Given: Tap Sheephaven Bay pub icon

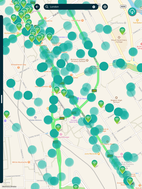Looking at the screenshot, I should 19,67.
